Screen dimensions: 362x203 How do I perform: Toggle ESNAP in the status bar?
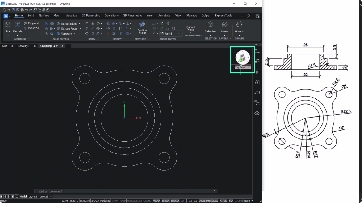click(165, 200)
